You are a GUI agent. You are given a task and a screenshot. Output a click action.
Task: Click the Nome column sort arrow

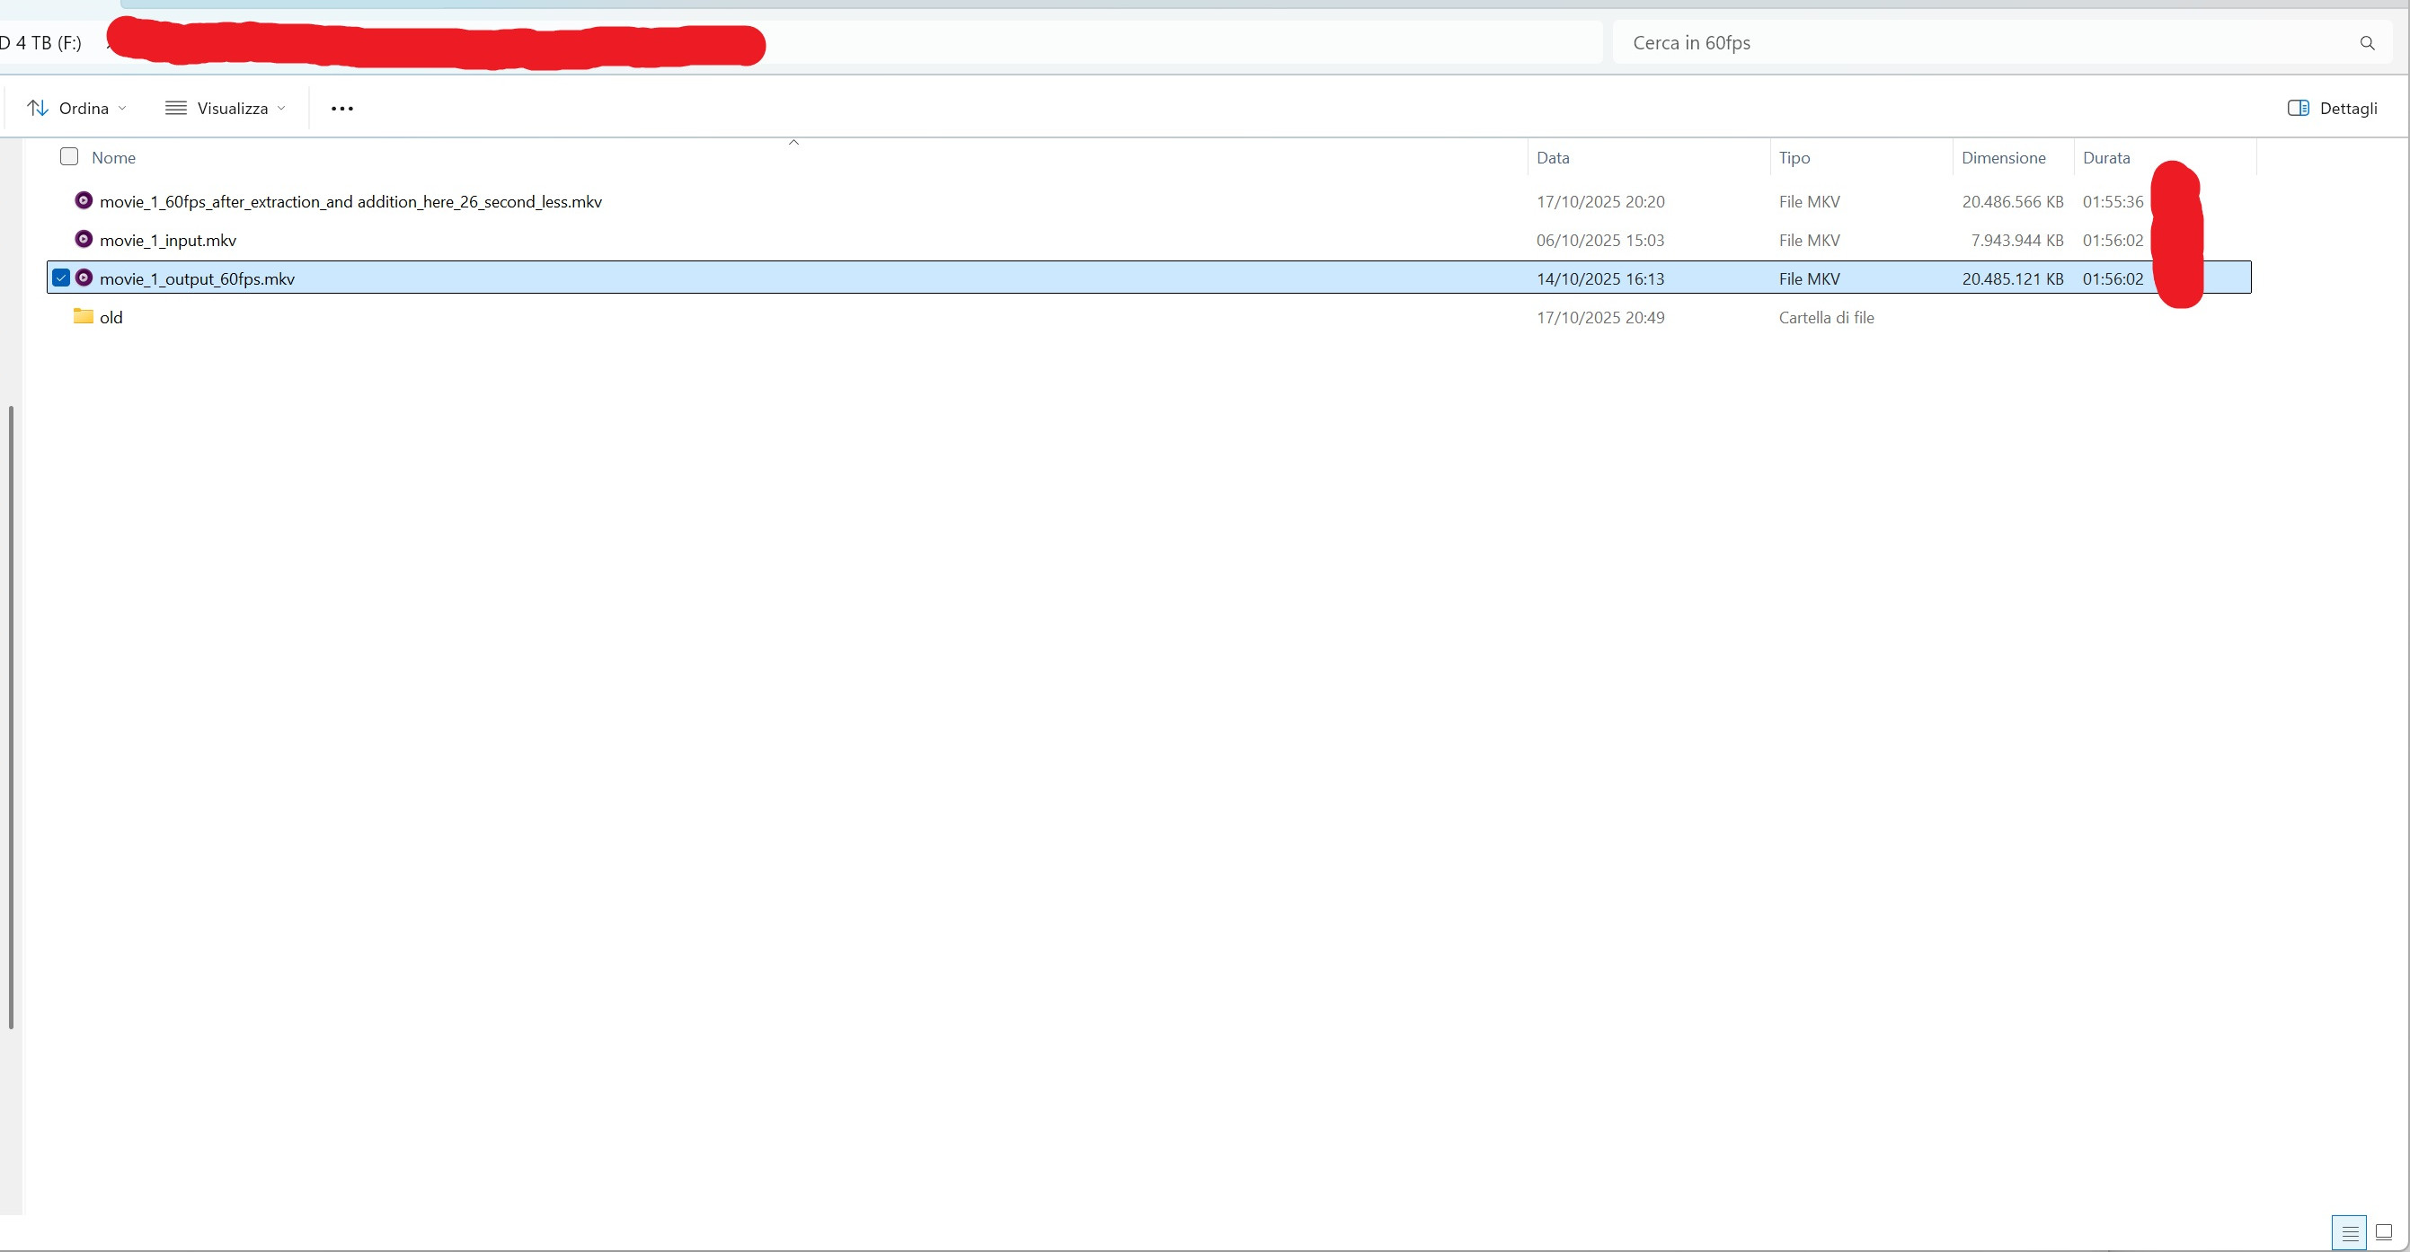pos(793,143)
